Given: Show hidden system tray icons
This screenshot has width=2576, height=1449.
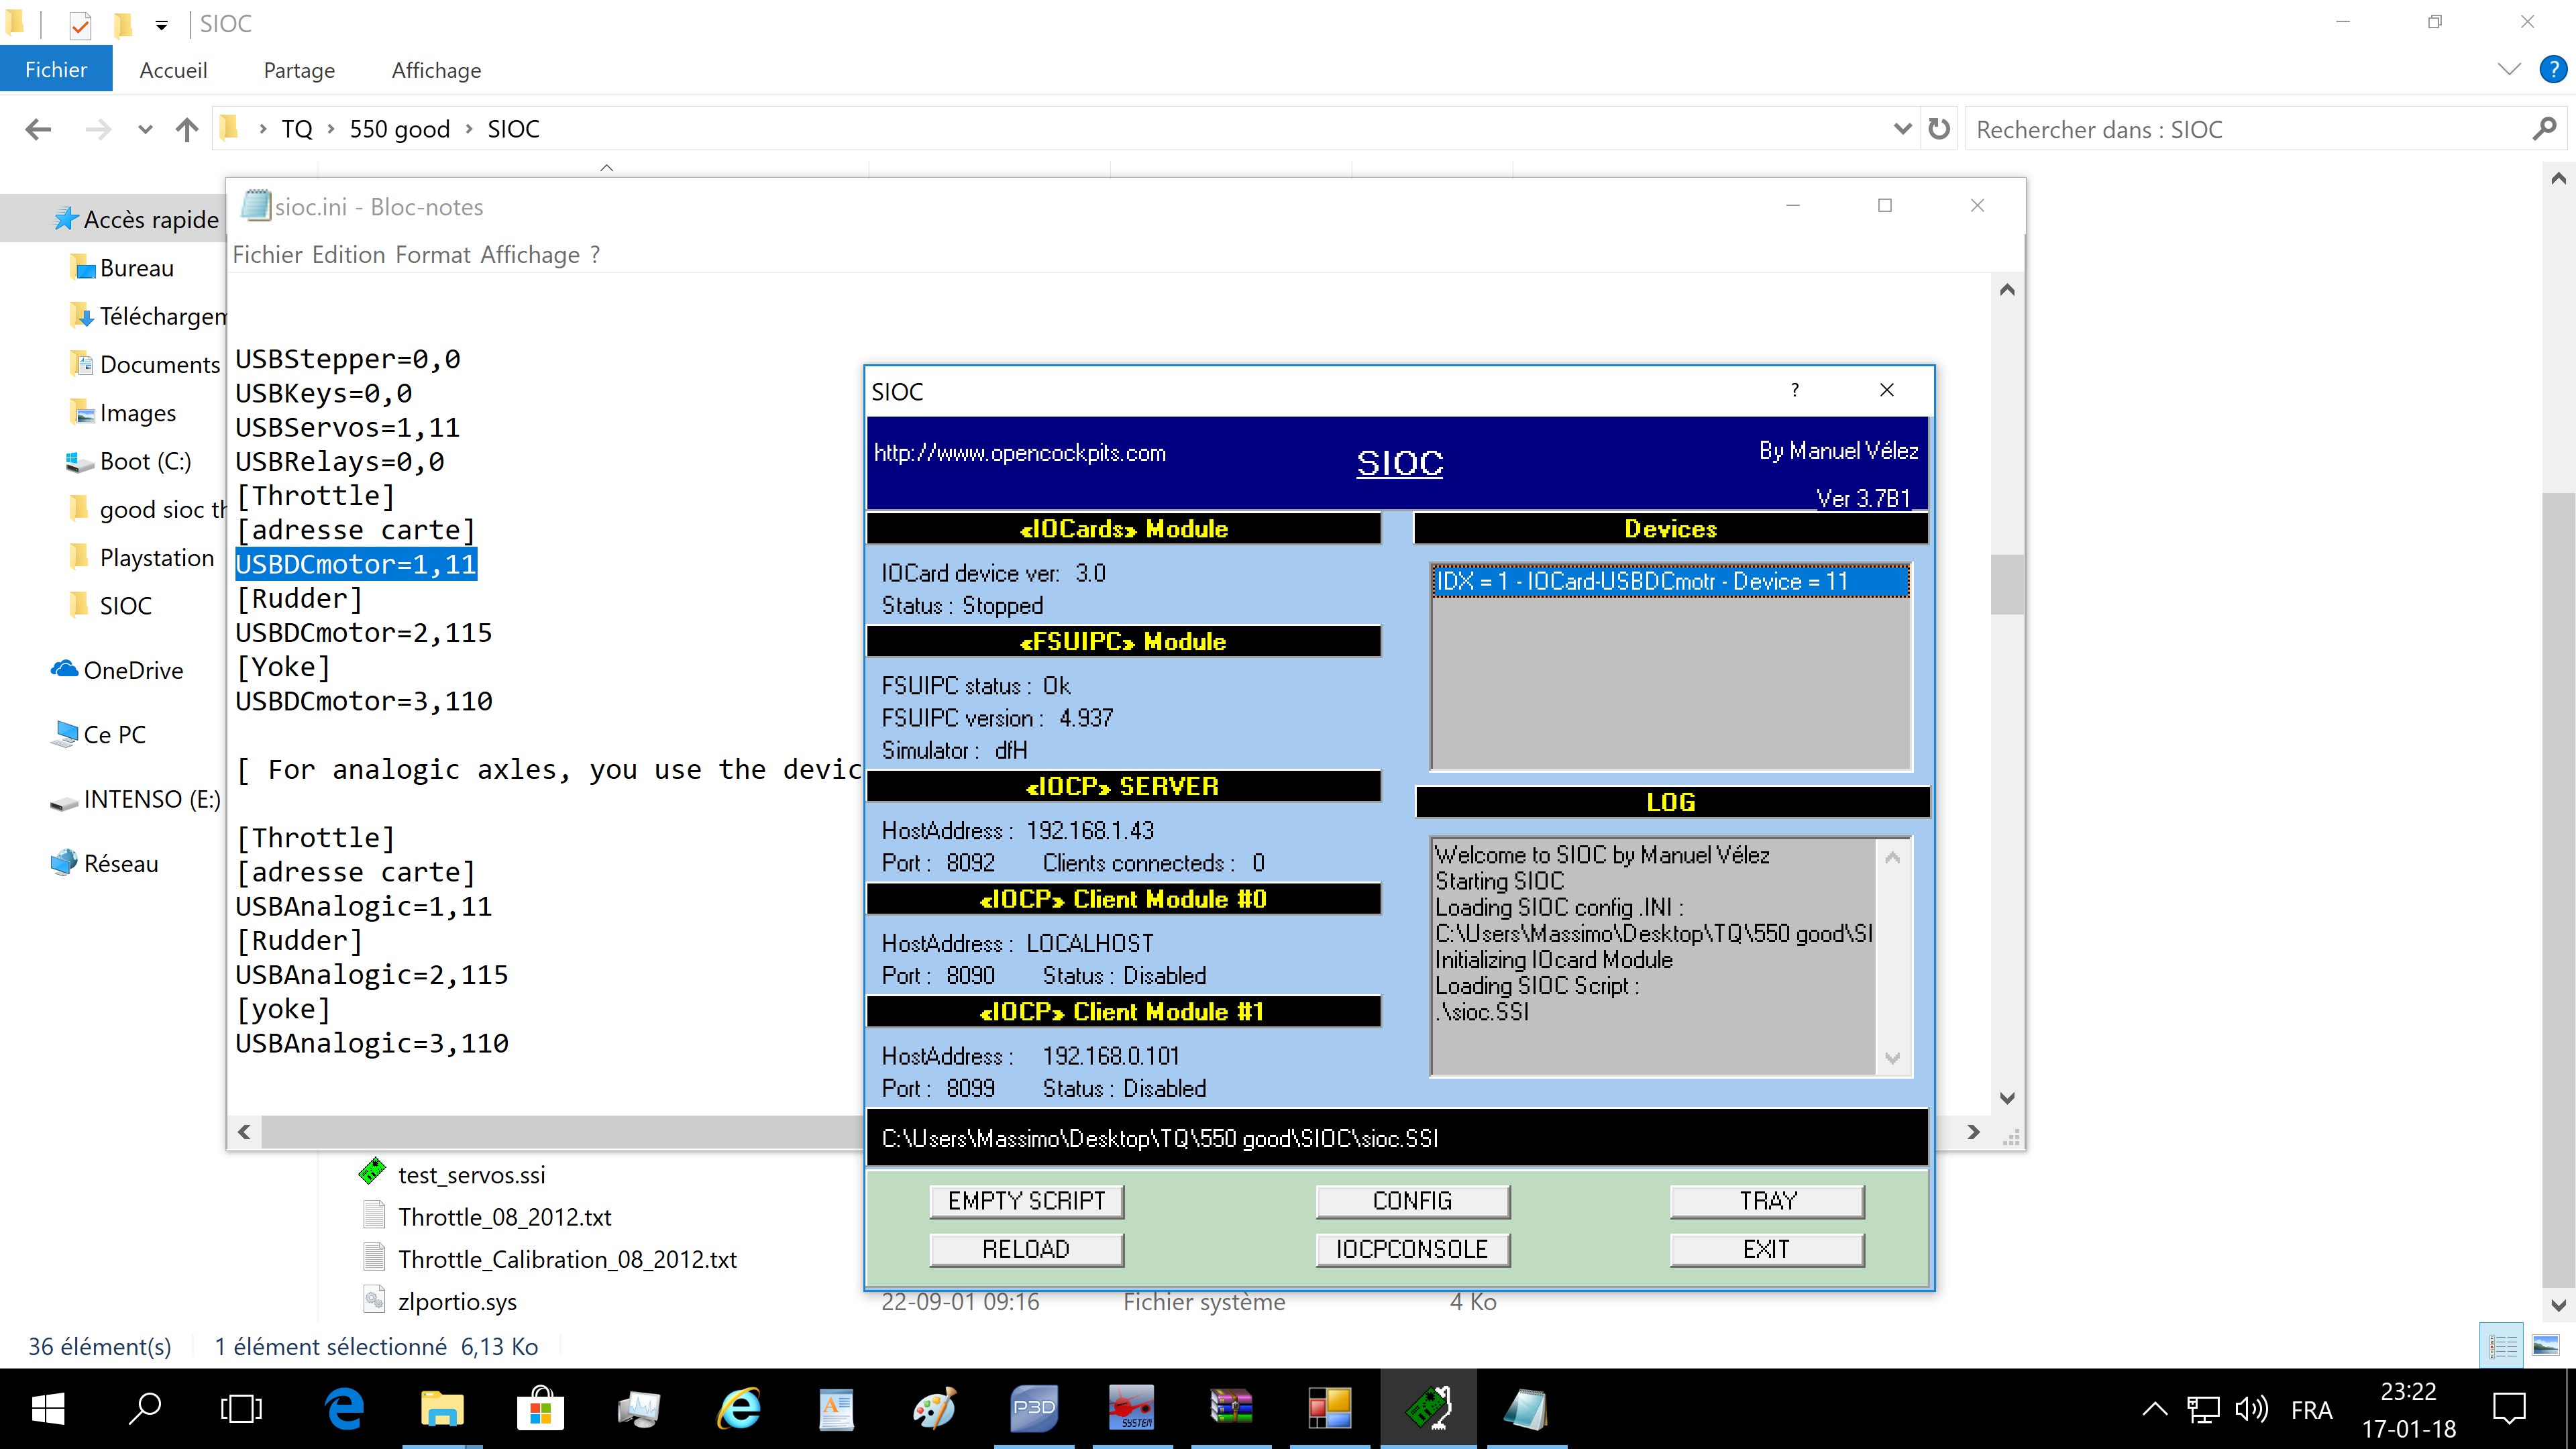Looking at the screenshot, I should (x=2155, y=1410).
